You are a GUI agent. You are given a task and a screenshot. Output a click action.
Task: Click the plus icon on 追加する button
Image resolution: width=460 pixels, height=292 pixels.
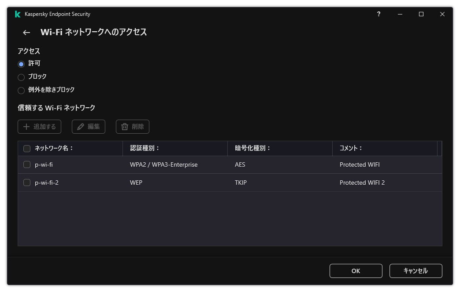tap(27, 126)
